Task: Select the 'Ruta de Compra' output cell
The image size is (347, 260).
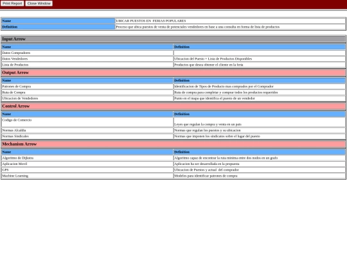Action: (87, 92)
